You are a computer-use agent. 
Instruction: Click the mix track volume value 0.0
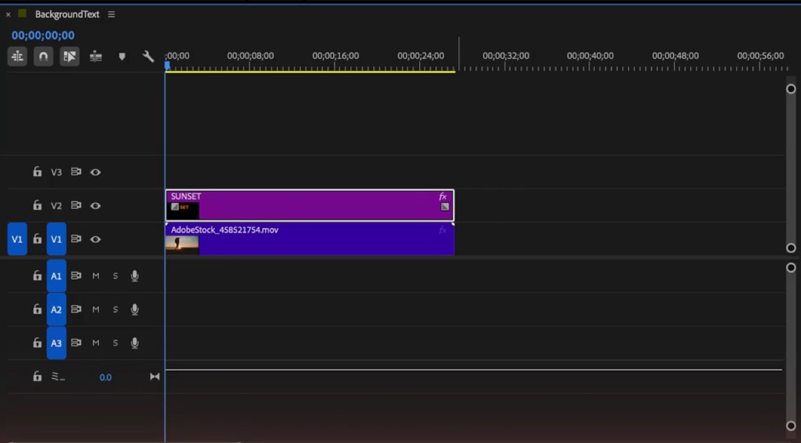(105, 378)
